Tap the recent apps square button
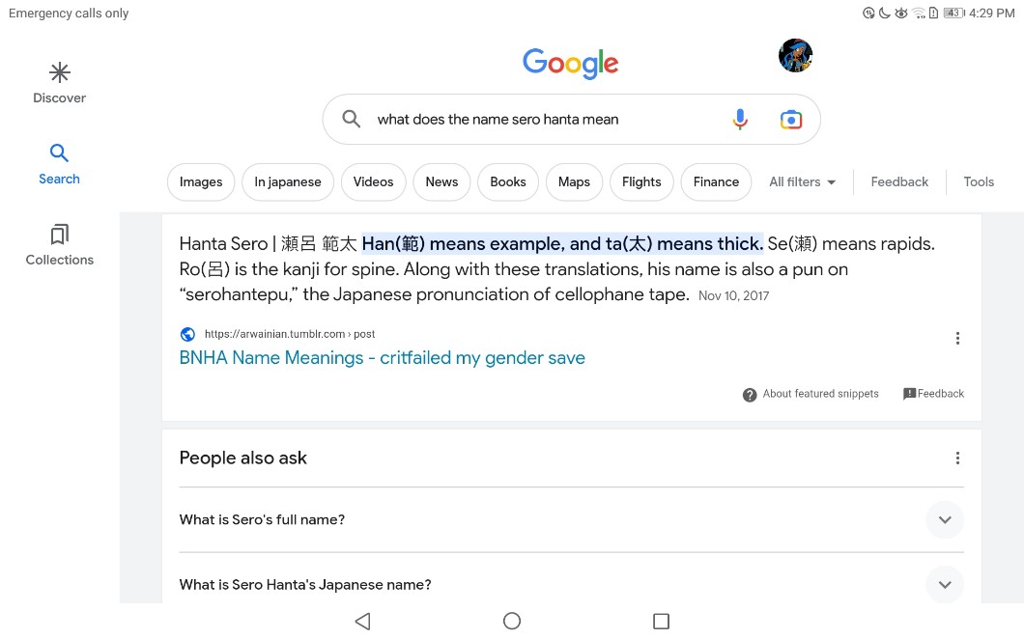 click(661, 621)
